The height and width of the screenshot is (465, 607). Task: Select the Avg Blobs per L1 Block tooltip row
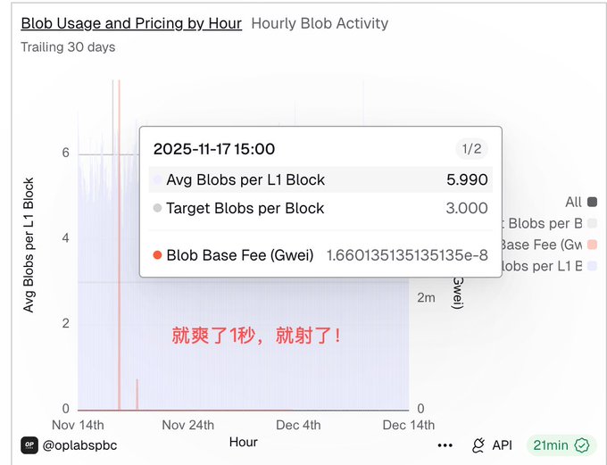pyautogui.click(x=320, y=179)
